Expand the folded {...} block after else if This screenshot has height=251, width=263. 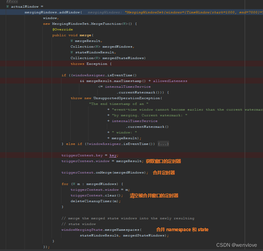tap(163, 144)
